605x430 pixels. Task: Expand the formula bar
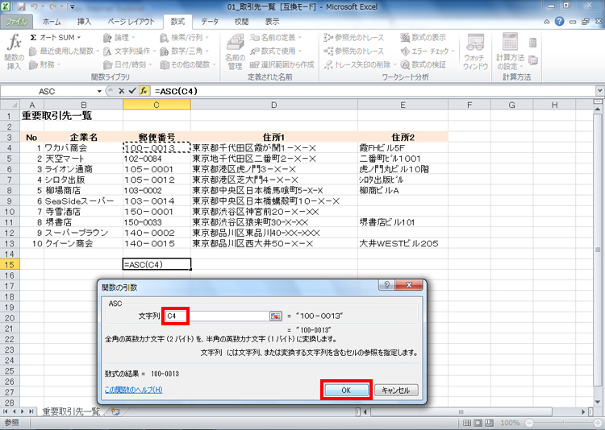599,91
